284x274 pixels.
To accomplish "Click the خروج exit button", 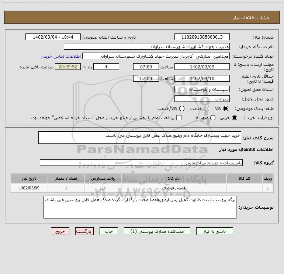I will click(60, 231).
